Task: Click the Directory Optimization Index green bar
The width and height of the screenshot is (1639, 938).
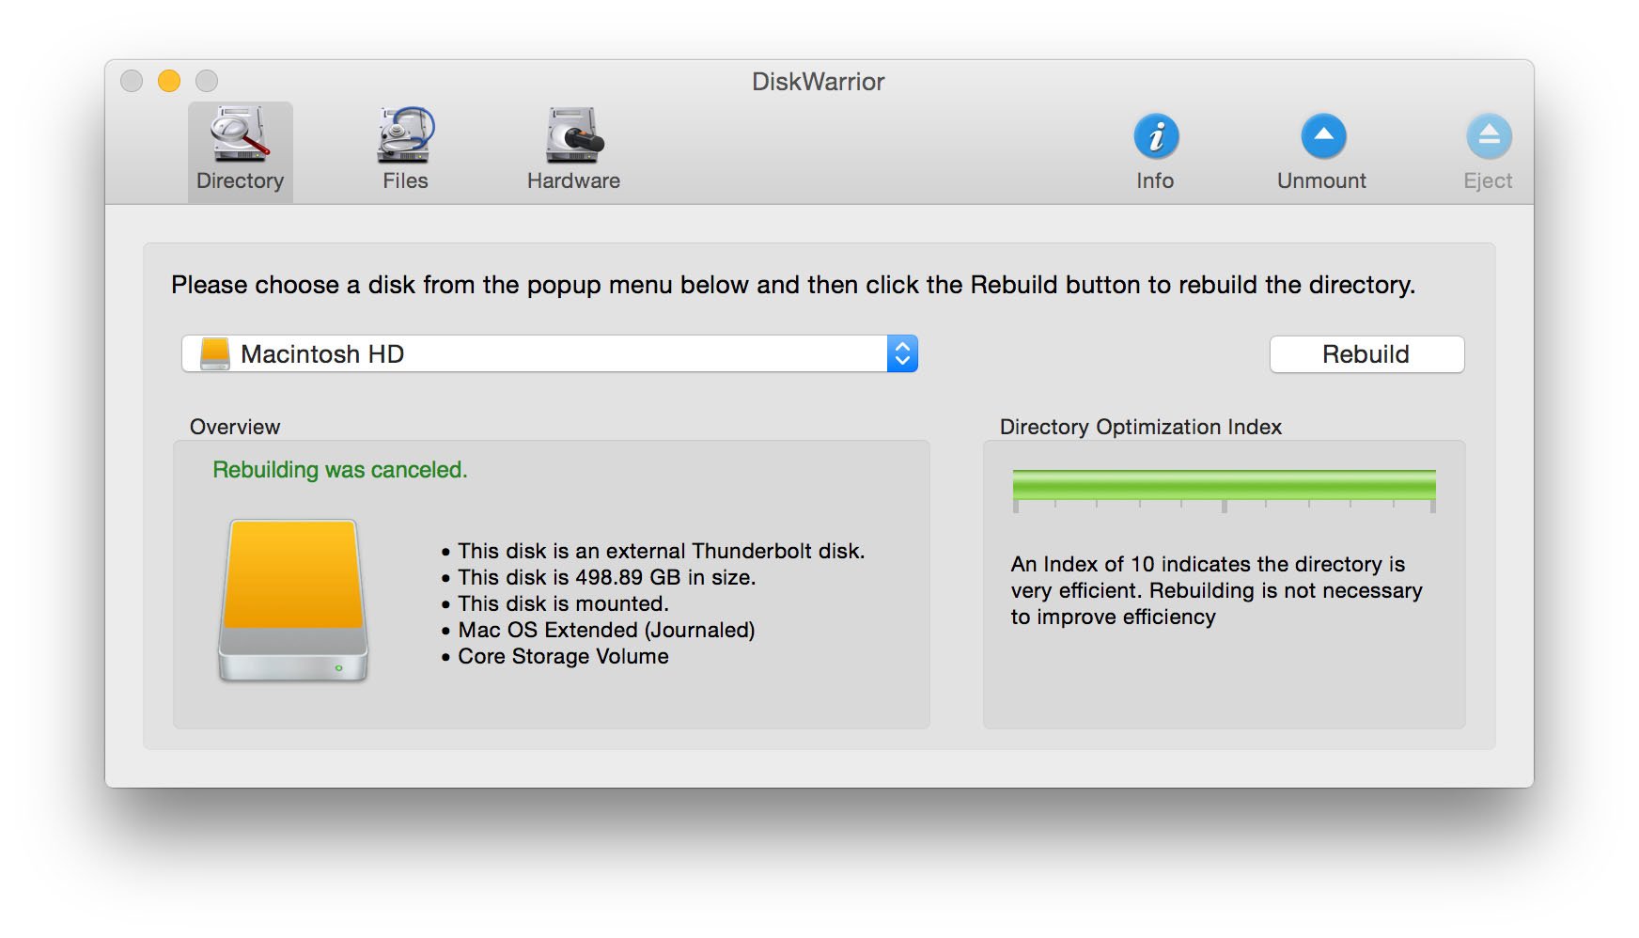Action: (x=1224, y=485)
